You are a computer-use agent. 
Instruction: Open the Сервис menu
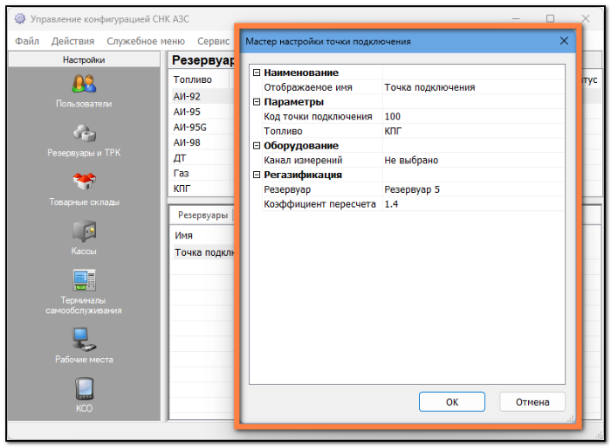click(214, 41)
